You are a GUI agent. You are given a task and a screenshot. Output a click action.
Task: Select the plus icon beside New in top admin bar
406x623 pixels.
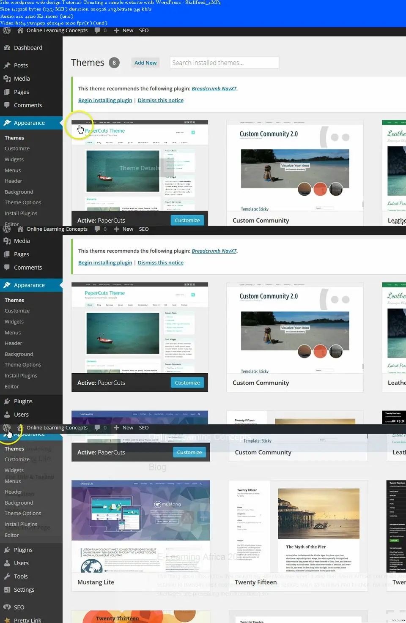point(116,30)
